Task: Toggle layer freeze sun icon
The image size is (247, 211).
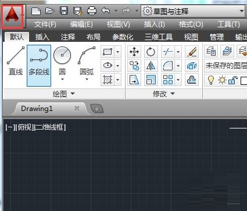Action: coord(222,80)
